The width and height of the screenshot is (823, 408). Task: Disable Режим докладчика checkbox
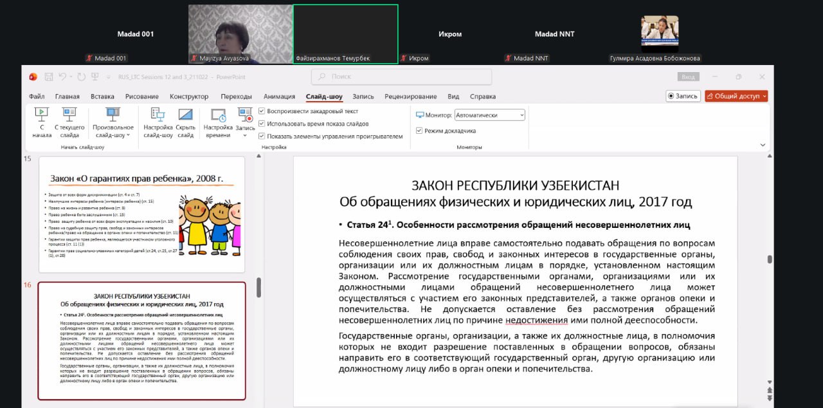click(419, 131)
